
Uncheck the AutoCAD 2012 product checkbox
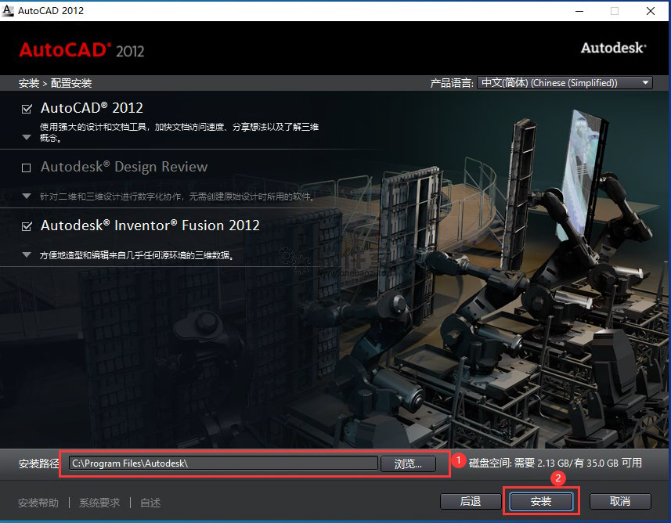point(27,109)
